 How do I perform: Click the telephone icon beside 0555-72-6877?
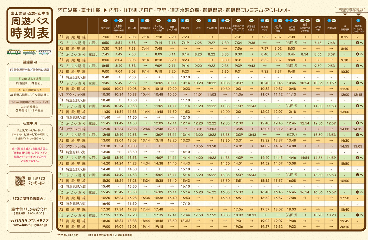pos(12,221)
